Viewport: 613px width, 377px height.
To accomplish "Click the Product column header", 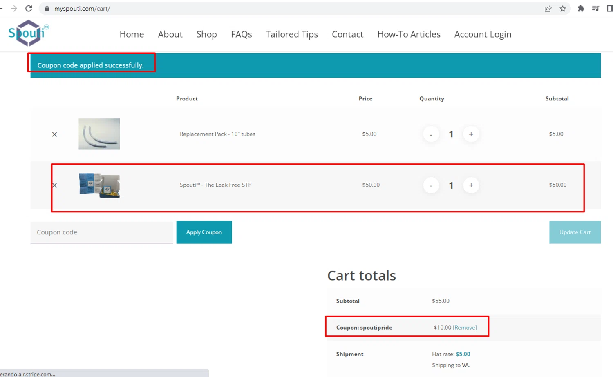I will click(187, 98).
